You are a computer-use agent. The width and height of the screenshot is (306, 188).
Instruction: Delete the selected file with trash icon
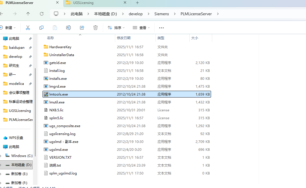tap(96, 28)
